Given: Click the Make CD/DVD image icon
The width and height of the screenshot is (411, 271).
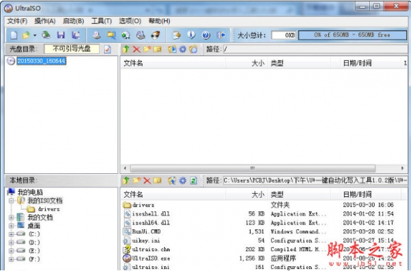Looking at the screenshot, I should [97, 35].
